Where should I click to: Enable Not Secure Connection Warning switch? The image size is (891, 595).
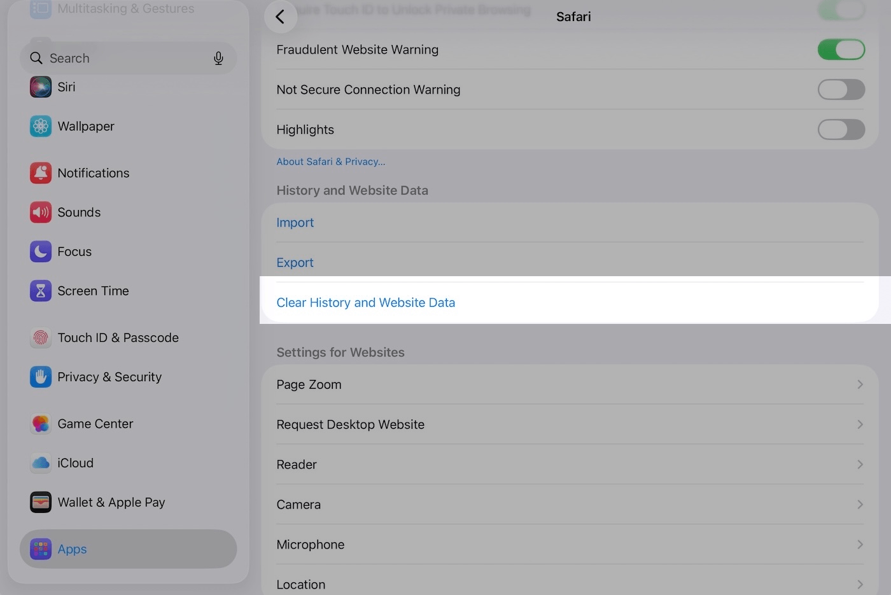pyautogui.click(x=841, y=90)
